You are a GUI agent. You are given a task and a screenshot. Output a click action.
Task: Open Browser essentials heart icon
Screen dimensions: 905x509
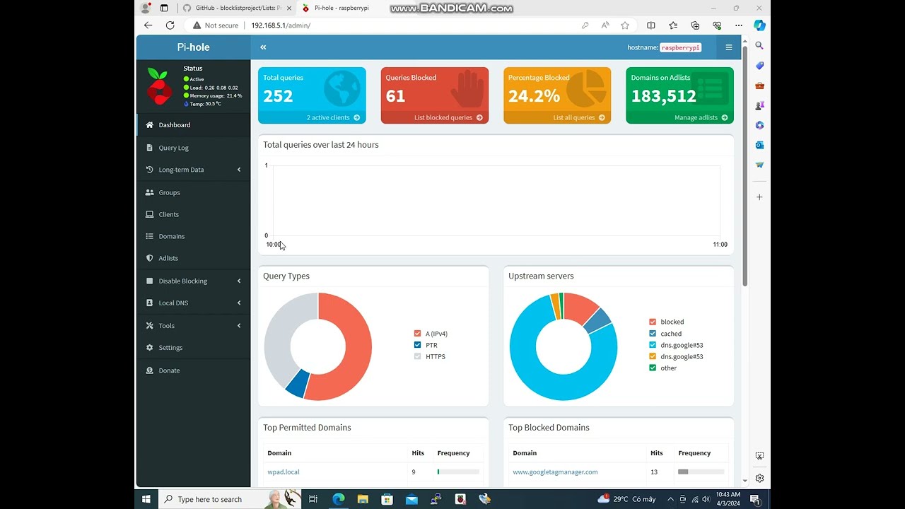pos(717,25)
